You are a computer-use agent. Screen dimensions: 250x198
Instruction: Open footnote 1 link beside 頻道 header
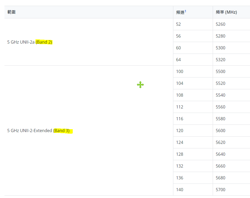tap(185, 11)
